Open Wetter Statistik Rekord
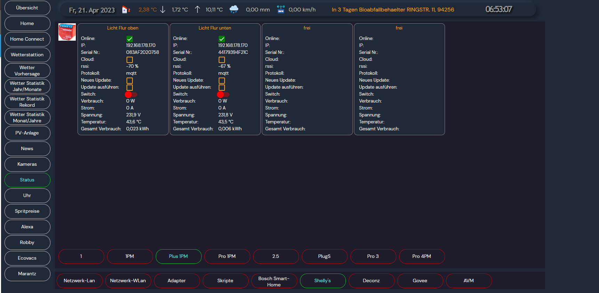This screenshot has width=599, height=293. pyautogui.click(x=27, y=102)
